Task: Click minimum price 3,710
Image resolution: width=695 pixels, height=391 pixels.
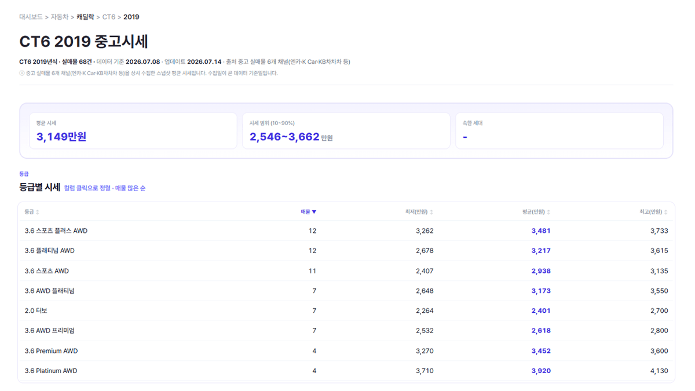Action: point(425,371)
